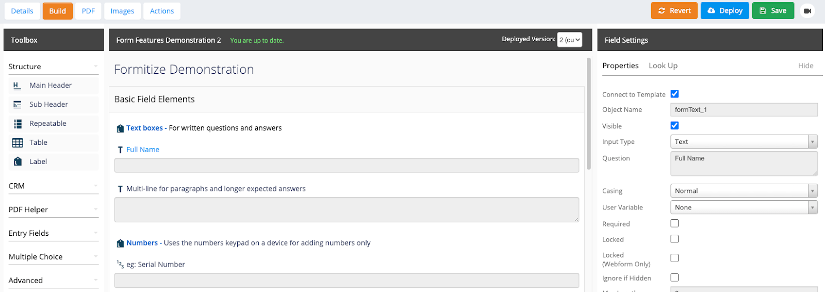Click the Text boxes label link
This screenshot has width=825, height=292.
[144, 128]
